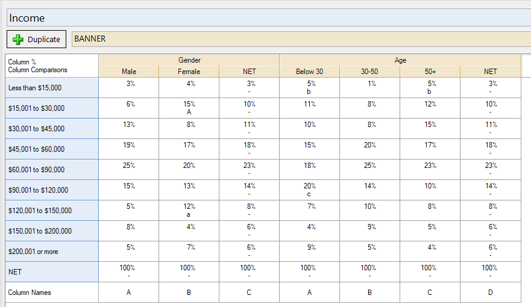Screen dimensions: 531x307
Task: Select the Age column group header
Action: [400, 60]
